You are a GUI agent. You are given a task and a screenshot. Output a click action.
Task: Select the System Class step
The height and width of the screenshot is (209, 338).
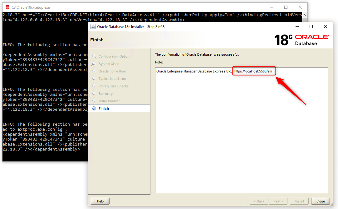pyautogui.click(x=109, y=64)
